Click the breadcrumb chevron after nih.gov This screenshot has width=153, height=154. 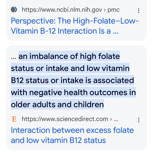(x=105, y=10)
